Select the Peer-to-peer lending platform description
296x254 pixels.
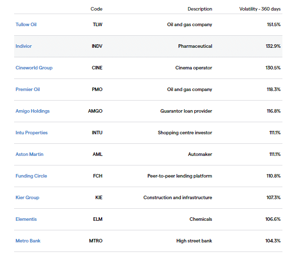(x=180, y=176)
